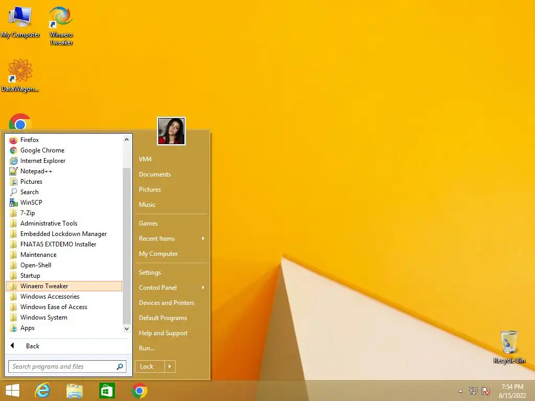Launch WinSCP from the programs list

click(x=64, y=203)
